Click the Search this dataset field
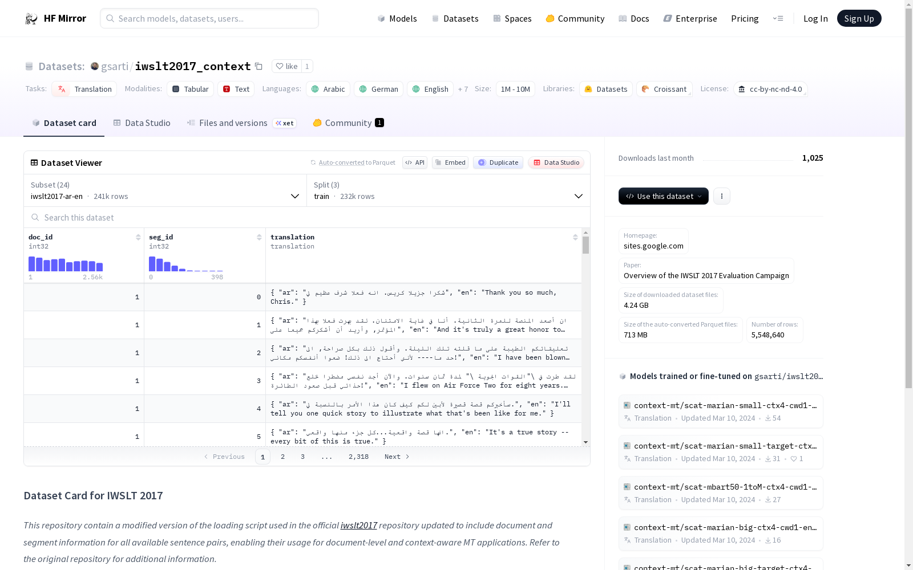Screen dimensions: 913x570 click(x=307, y=217)
